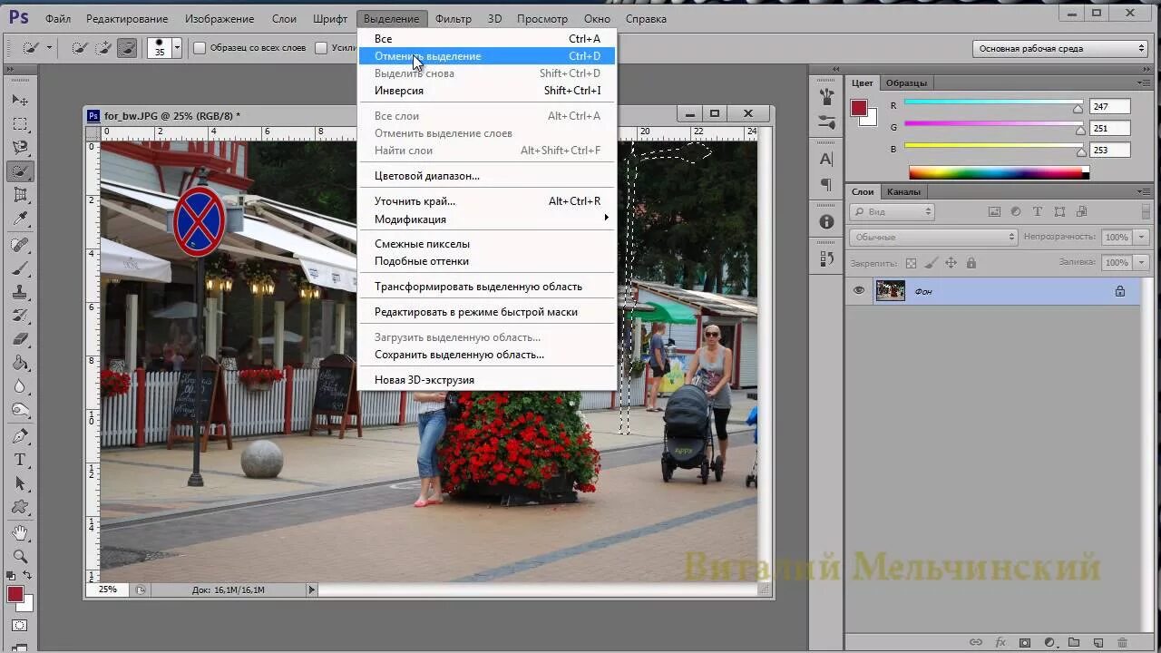Open the 'Фильтр' menu
1161x653 pixels.
tap(453, 18)
